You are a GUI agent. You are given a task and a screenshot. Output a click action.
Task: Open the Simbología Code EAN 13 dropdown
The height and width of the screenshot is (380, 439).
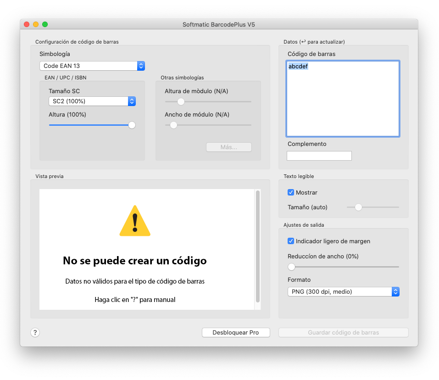(x=92, y=66)
